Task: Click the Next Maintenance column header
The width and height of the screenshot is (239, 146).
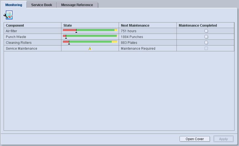Action: (147, 25)
